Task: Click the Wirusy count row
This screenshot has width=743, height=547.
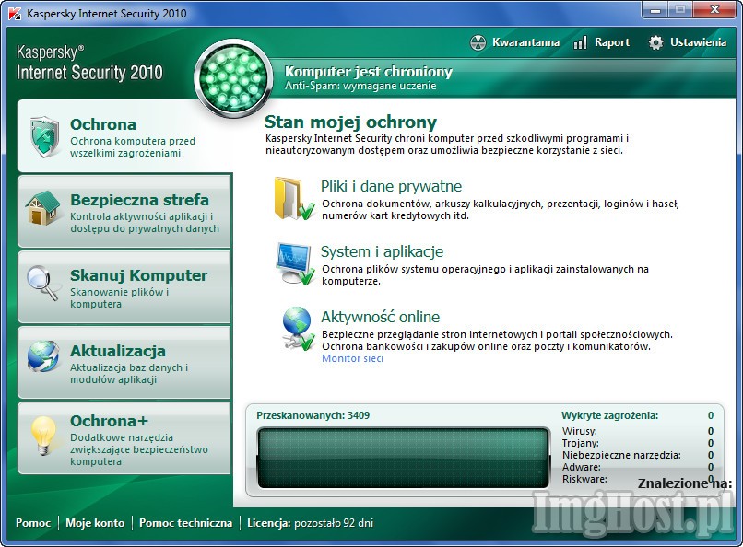Action: pyautogui.click(x=637, y=431)
